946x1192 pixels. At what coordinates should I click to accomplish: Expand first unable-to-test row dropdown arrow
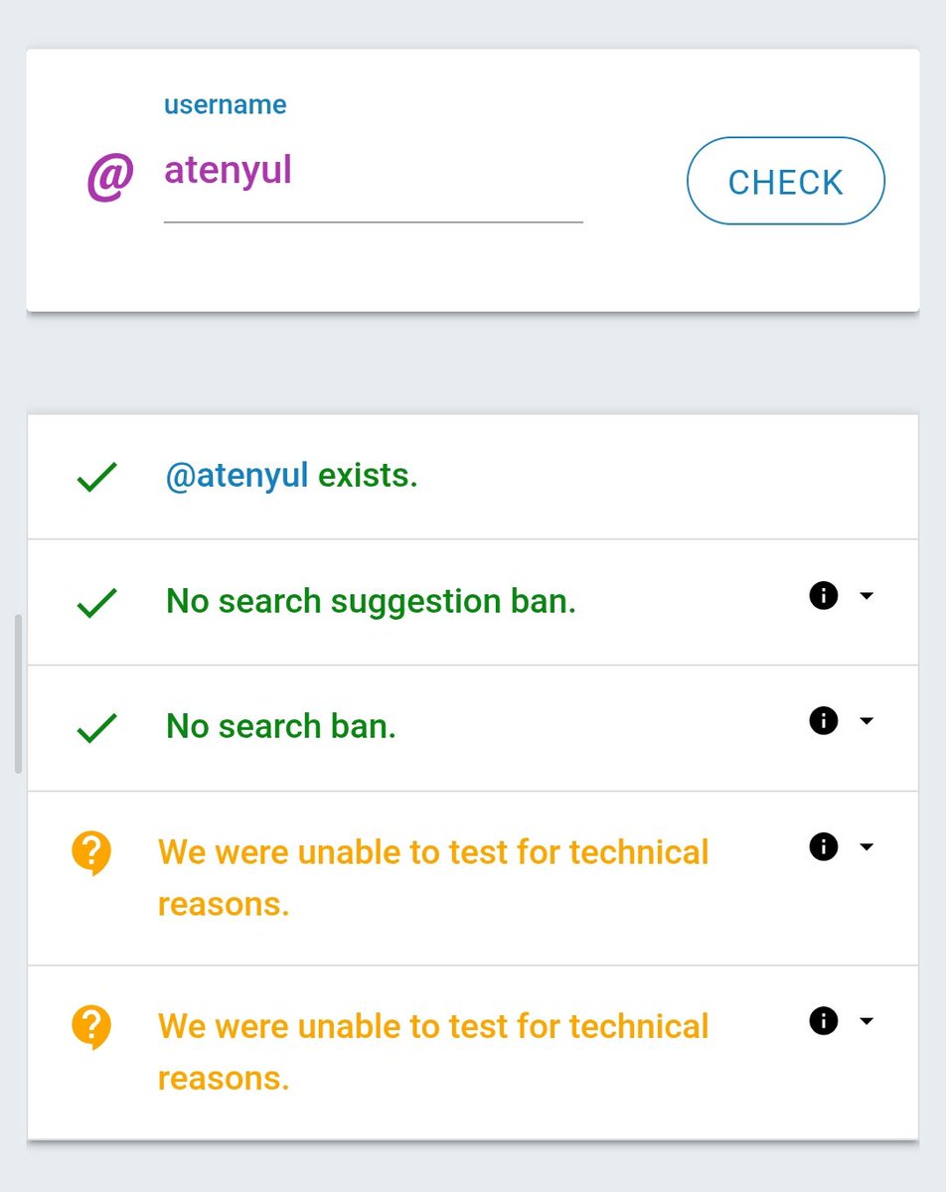tap(867, 847)
